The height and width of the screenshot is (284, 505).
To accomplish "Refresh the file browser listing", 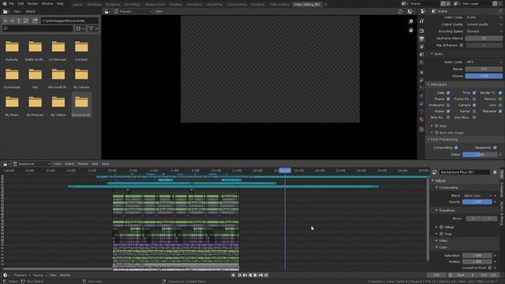I will pos(26,21).
